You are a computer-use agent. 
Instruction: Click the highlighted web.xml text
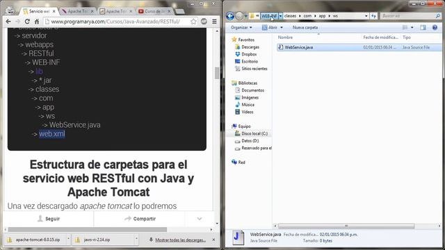click(52, 134)
